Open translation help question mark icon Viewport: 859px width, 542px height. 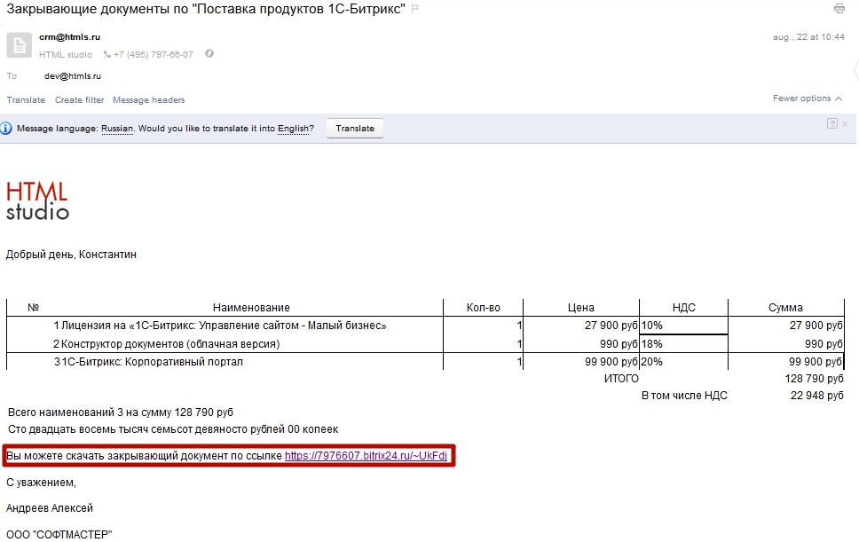click(832, 123)
